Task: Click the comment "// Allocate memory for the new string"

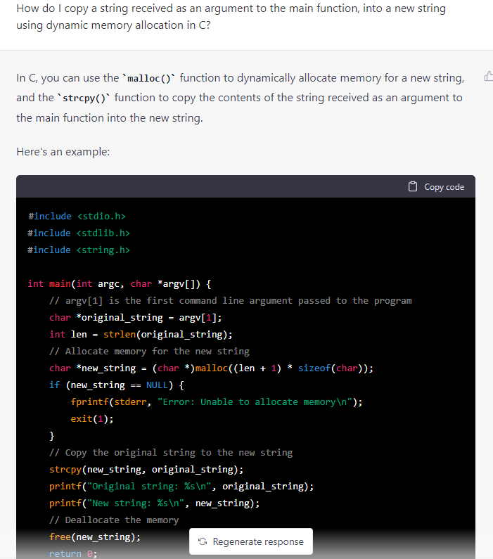Action: tap(149, 352)
